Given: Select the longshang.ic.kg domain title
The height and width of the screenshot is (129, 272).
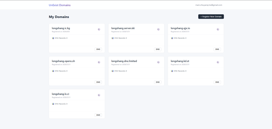Looking at the screenshot, I should (61, 28).
